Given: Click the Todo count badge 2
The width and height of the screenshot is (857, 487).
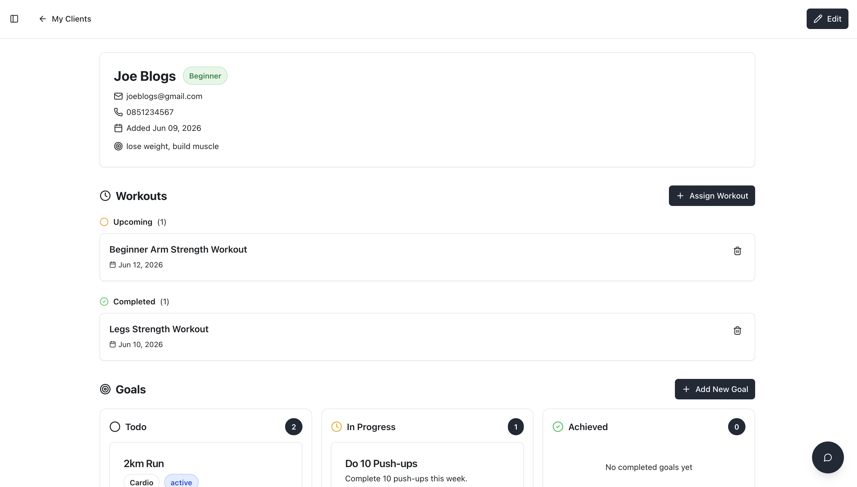Looking at the screenshot, I should coord(293,426).
